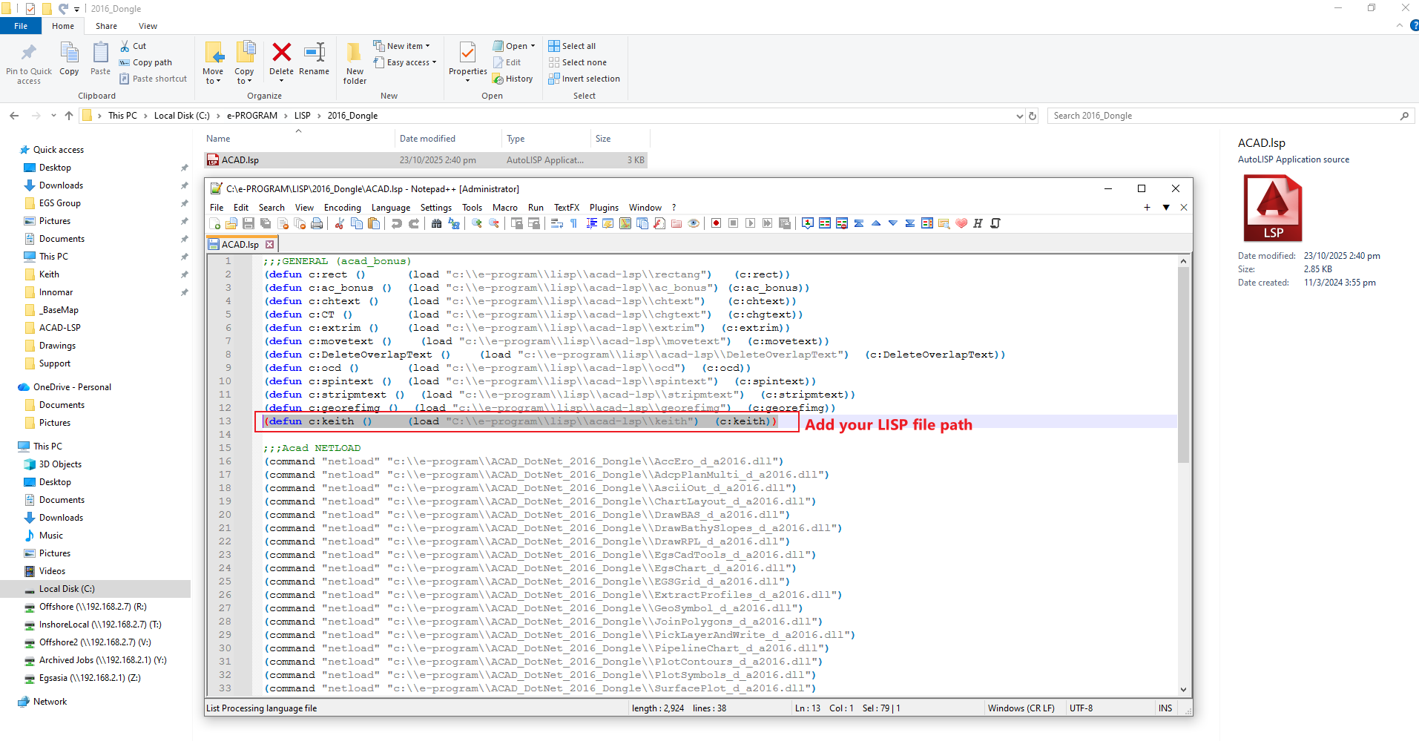Click the Undo arrow in Notepad++ toolbar

(x=398, y=223)
